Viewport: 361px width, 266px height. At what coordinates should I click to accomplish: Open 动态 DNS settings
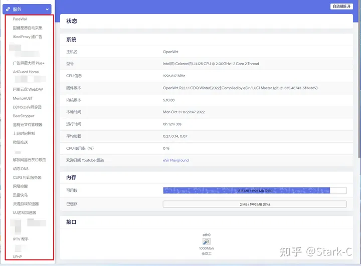pyautogui.click(x=21, y=169)
